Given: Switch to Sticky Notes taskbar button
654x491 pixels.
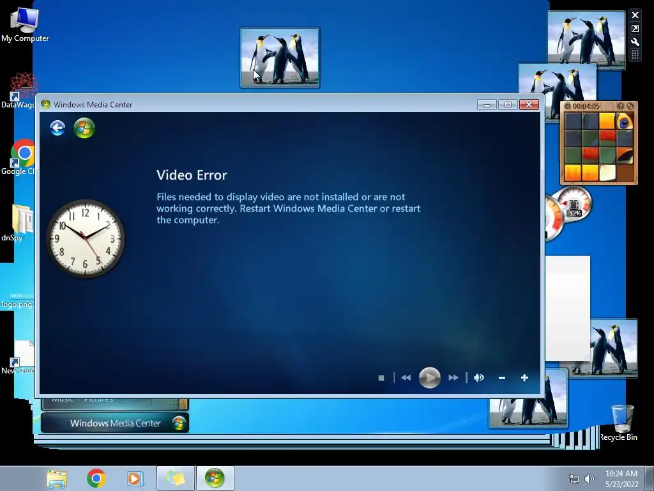Looking at the screenshot, I should click(x=176, y=478).
